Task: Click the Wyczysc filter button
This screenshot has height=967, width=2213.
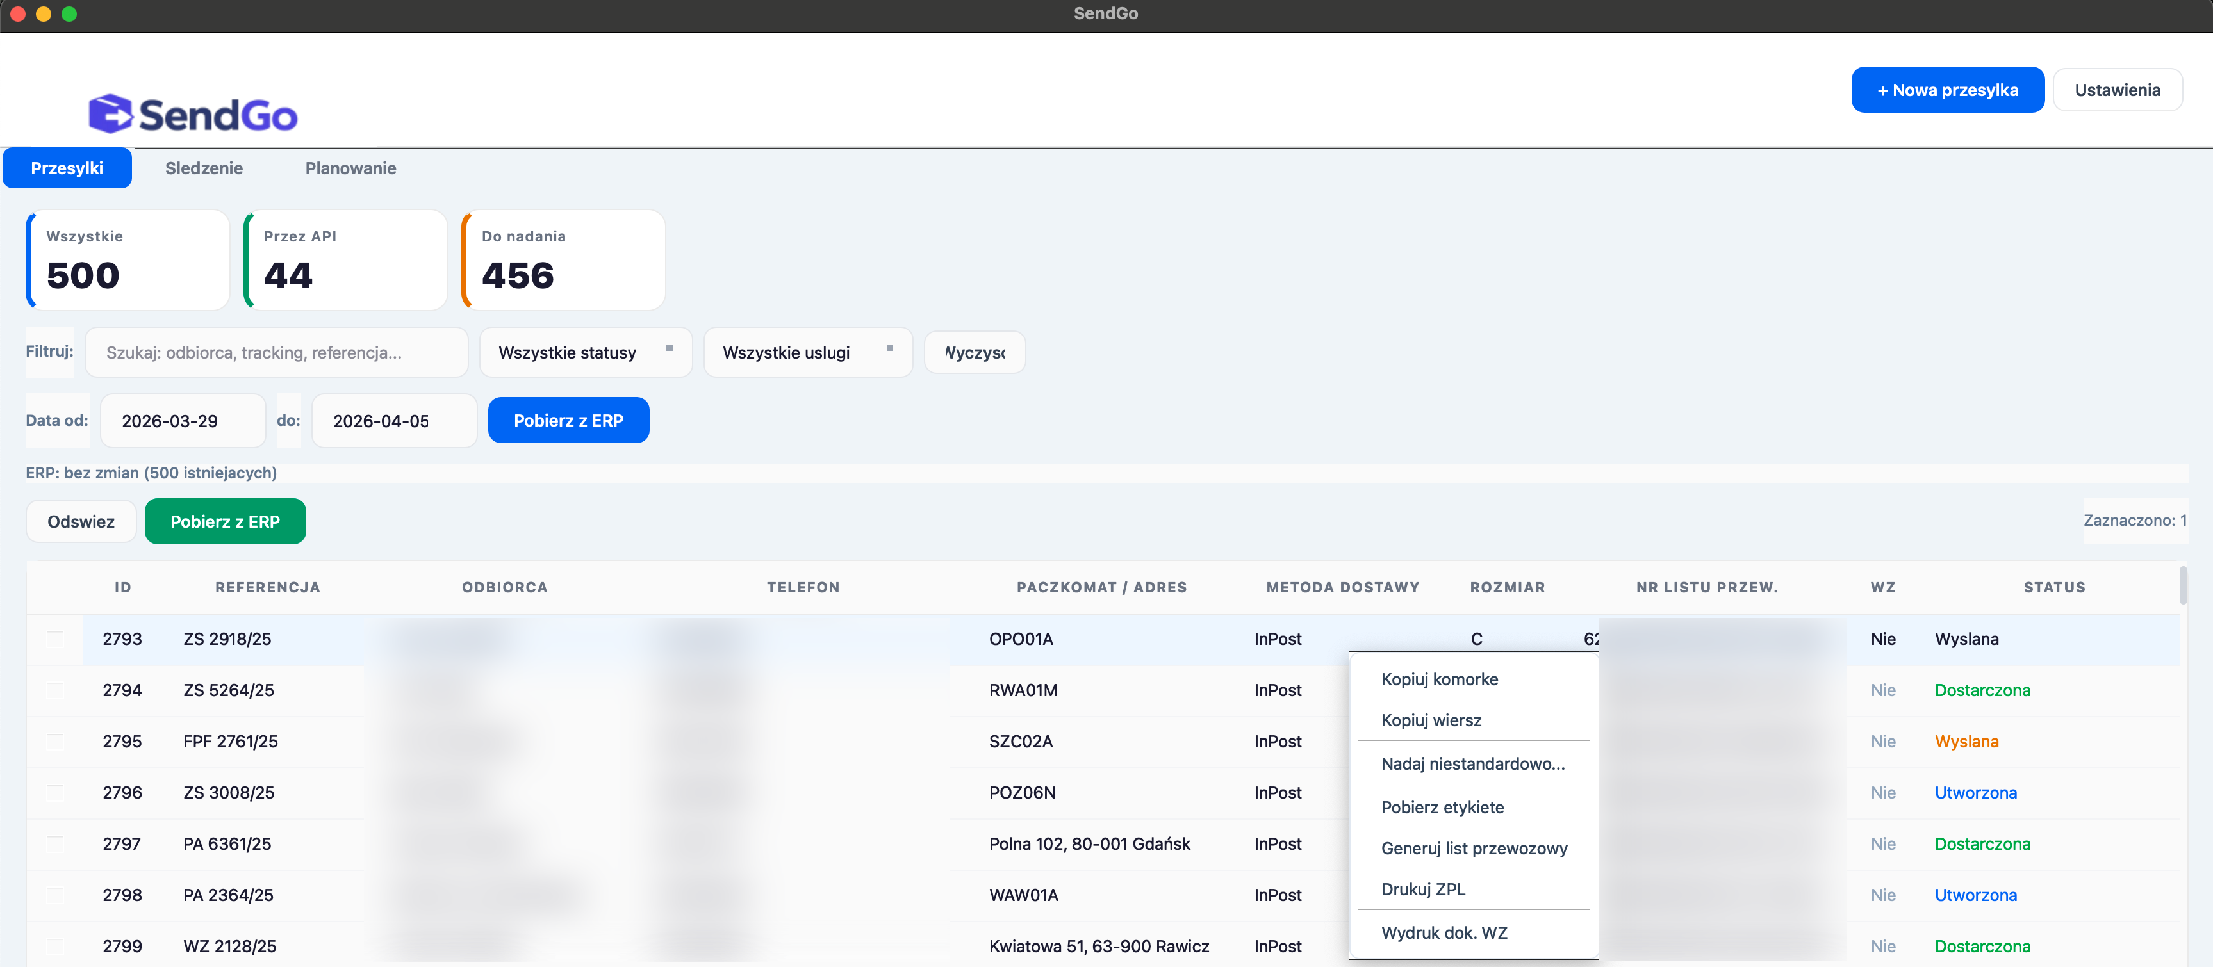Action: pos(975,353)
